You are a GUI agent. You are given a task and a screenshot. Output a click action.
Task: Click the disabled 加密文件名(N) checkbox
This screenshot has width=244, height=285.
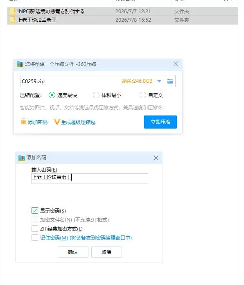click(35, 219)
